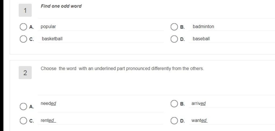Click the answer text arrived
The image size is (275, 131).
click(198, 103)
